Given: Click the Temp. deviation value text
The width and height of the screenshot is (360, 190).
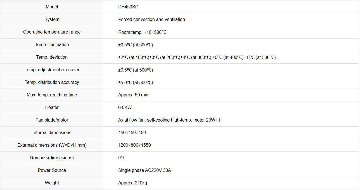Looking at the screenshot, I should click(x=197, y=57).
